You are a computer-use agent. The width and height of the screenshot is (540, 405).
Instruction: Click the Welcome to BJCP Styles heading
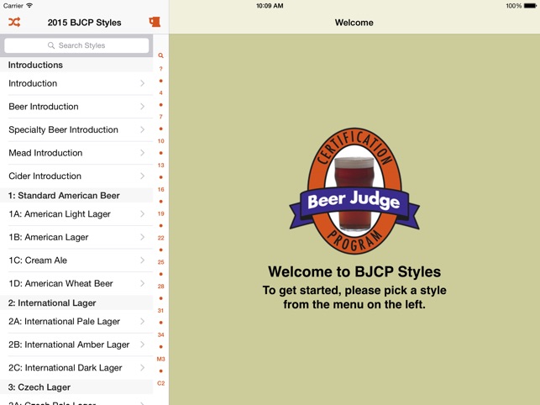(354, 271)
